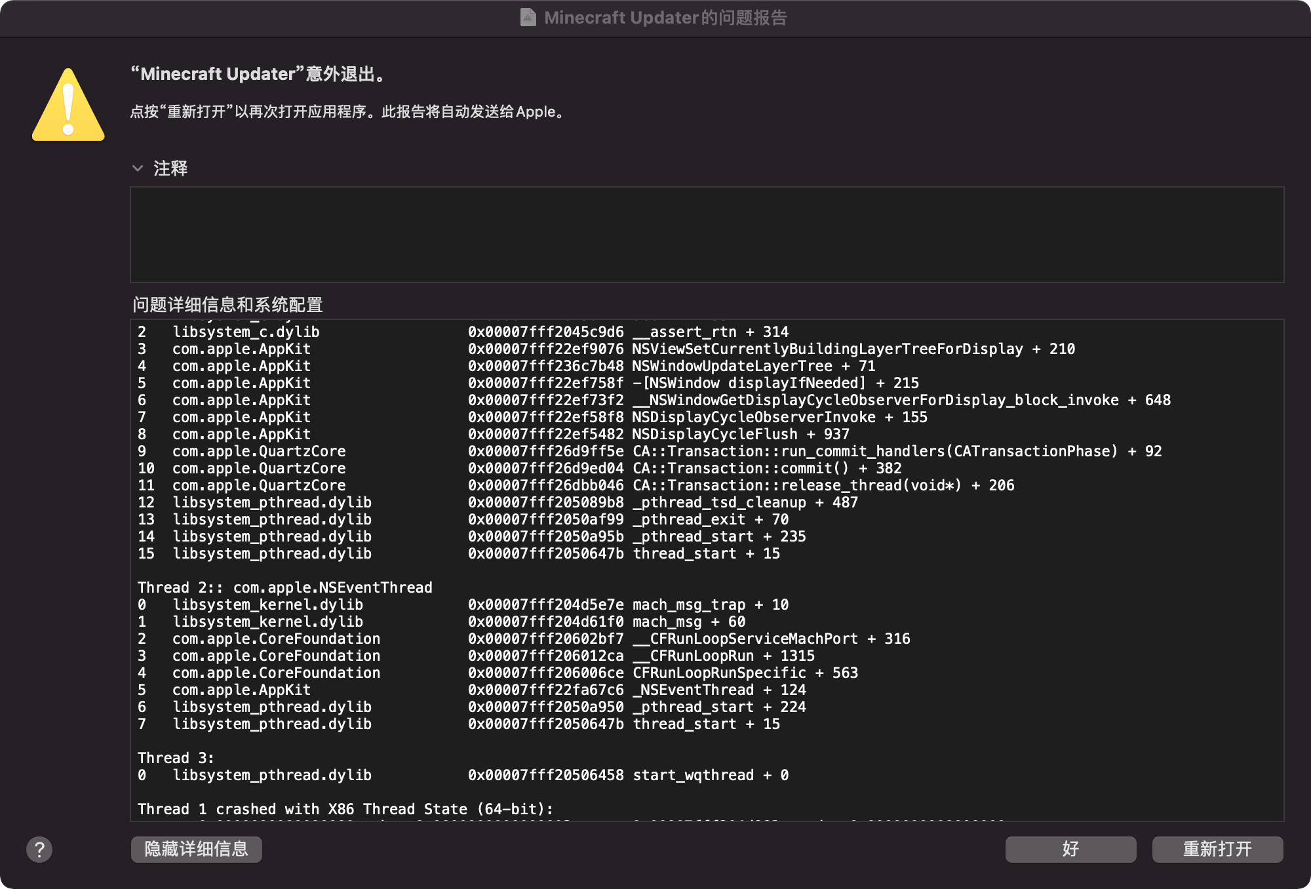Click the 'Thread 1 crashed with X86' line
This screenshot has height=889, width=1311.
point(345,809)
